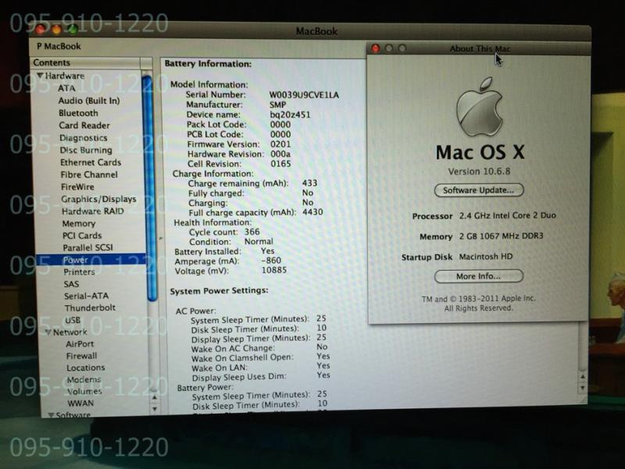Click the 2 GB 1067 MHz DDR3 text
The image size is (625, 469).
(x=501, y=236)
